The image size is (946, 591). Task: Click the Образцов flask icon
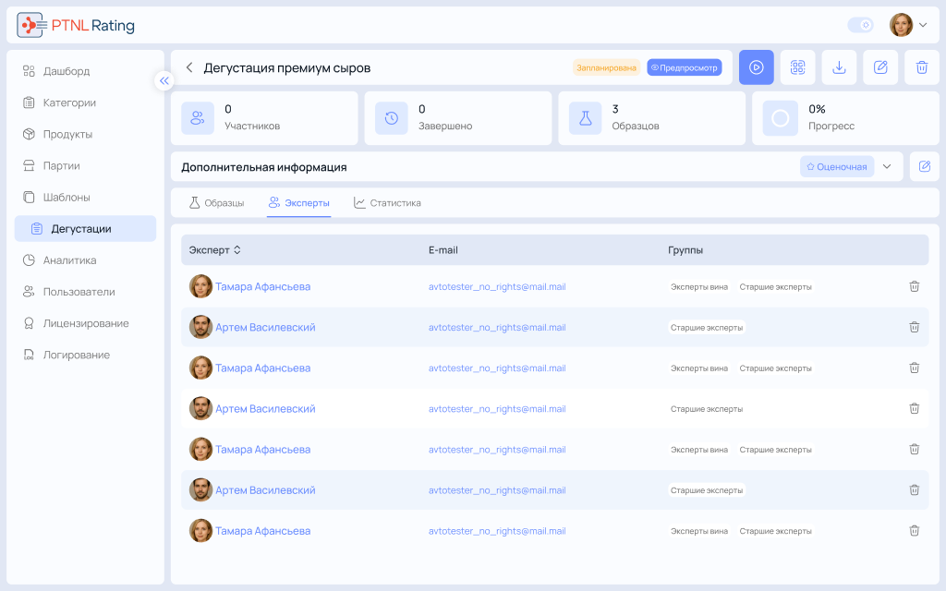[585, 118]
